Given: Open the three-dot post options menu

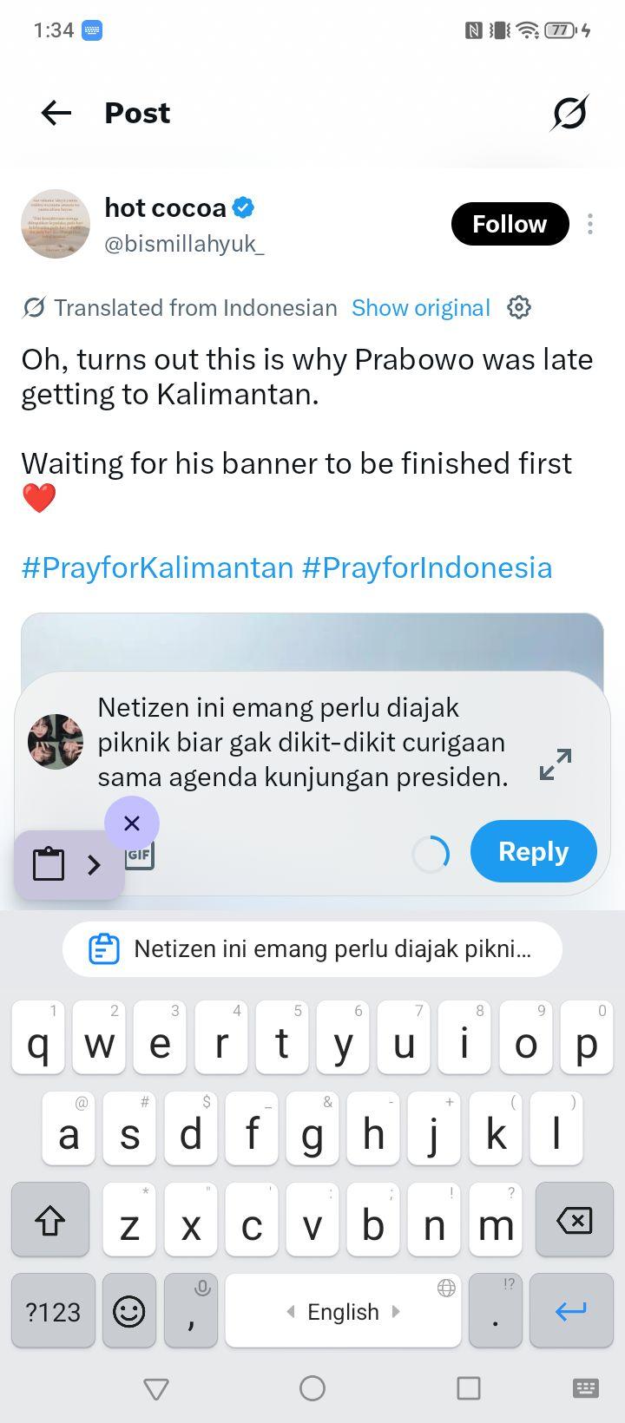Looking at the screenshot, I should pos(590,224).
